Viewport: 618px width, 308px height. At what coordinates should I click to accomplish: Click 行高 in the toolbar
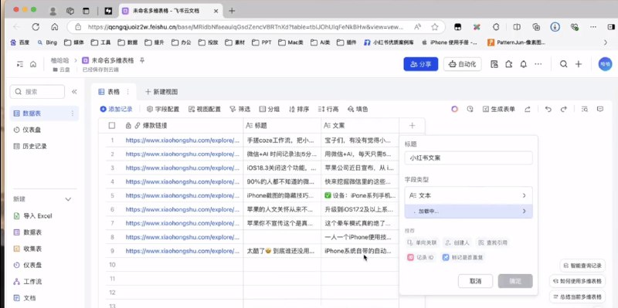coord(328,109)
